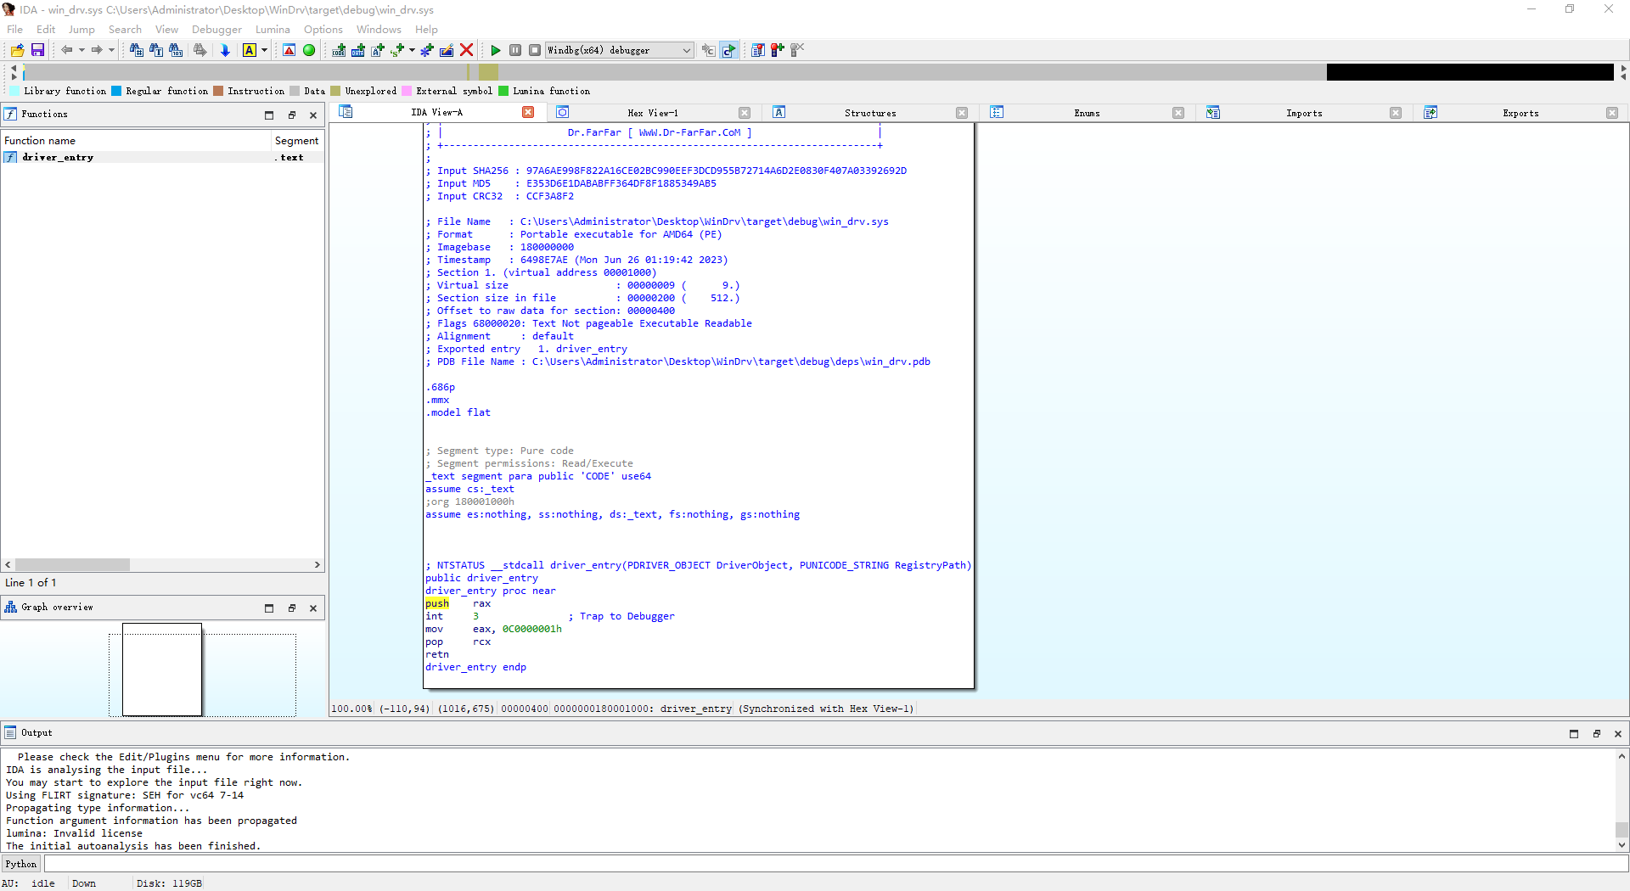Open a file with the folder icon
This screenshot has width=1630, height=891.
17,50
